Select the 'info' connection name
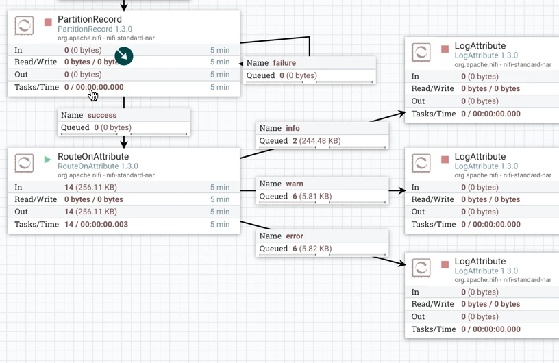 293,128
